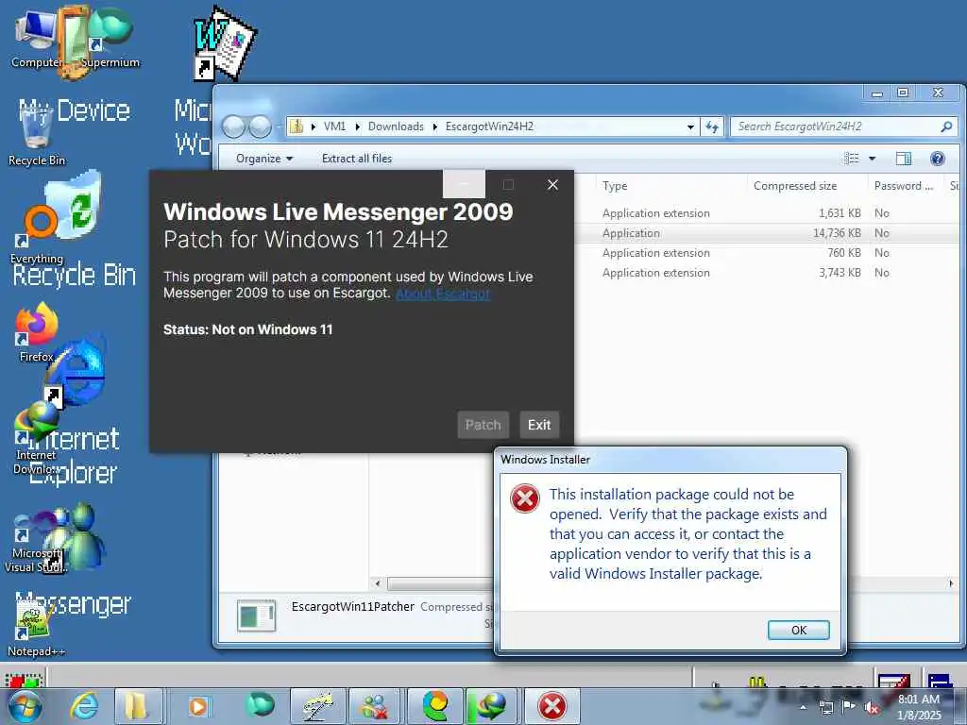This screenshot has width=967, height=725.
Task: Click the EscargotWin24H2 breadcrumb segment
Action: pyautogui.click(x=489, y=126)
